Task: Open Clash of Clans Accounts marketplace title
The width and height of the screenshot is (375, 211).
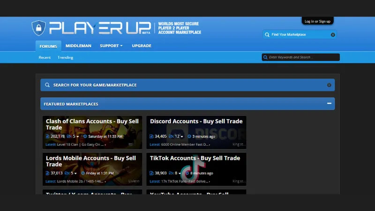Action: (x=92, y=124)
